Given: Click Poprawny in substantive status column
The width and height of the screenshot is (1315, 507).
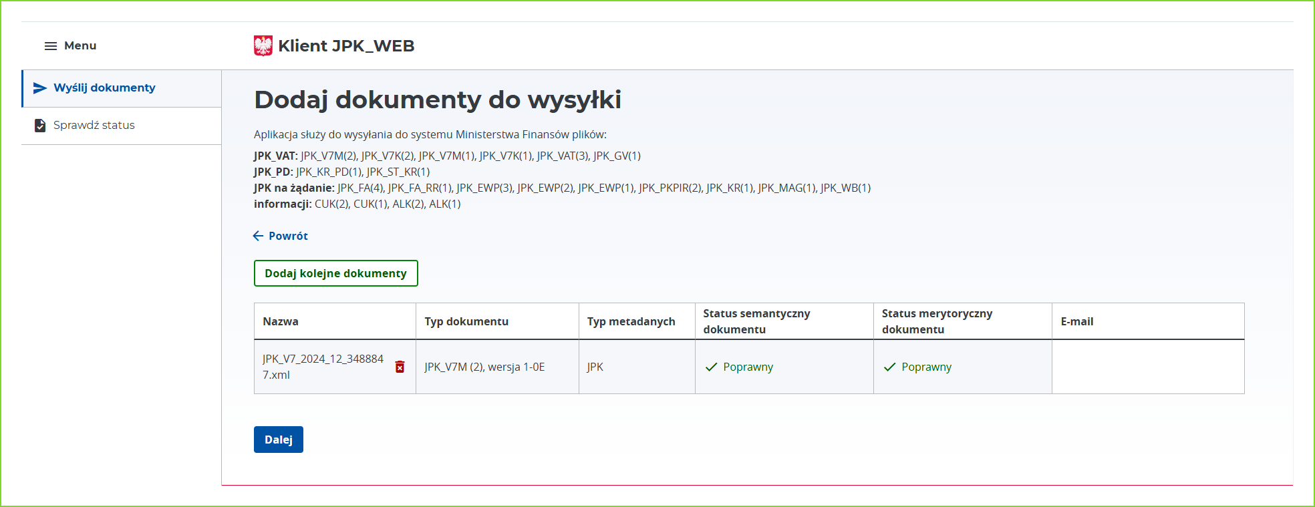Looking at the screenshot, I should pyautogui.click(x=926, y=367).
